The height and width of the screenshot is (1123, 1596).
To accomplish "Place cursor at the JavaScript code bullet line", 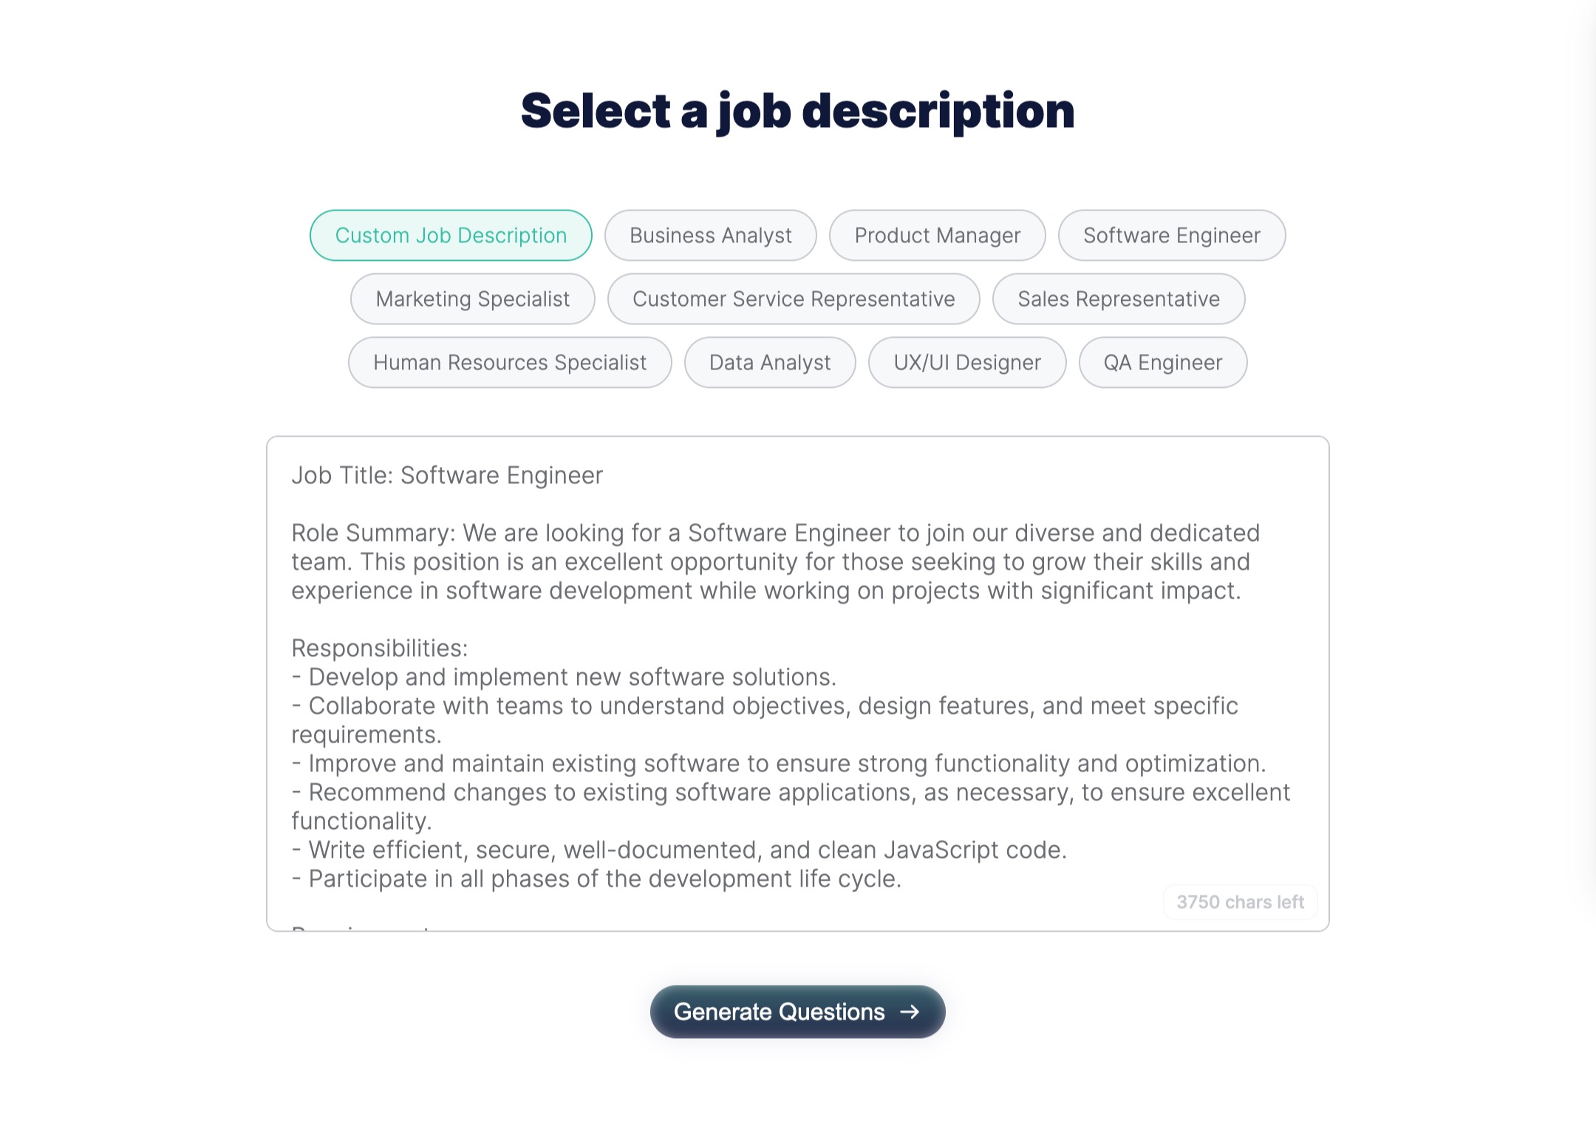I will click(679, 850).
